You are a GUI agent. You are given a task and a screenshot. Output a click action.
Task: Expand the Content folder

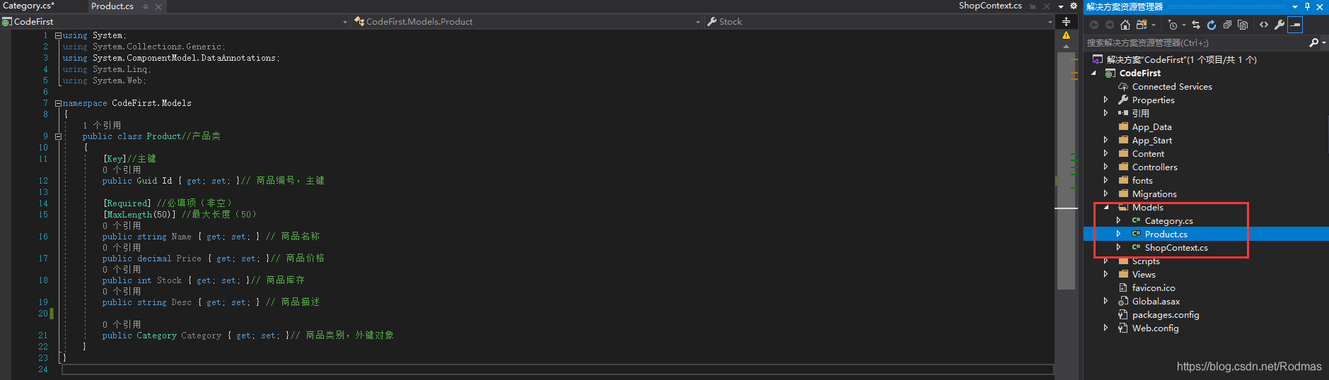coord(1106,153)
